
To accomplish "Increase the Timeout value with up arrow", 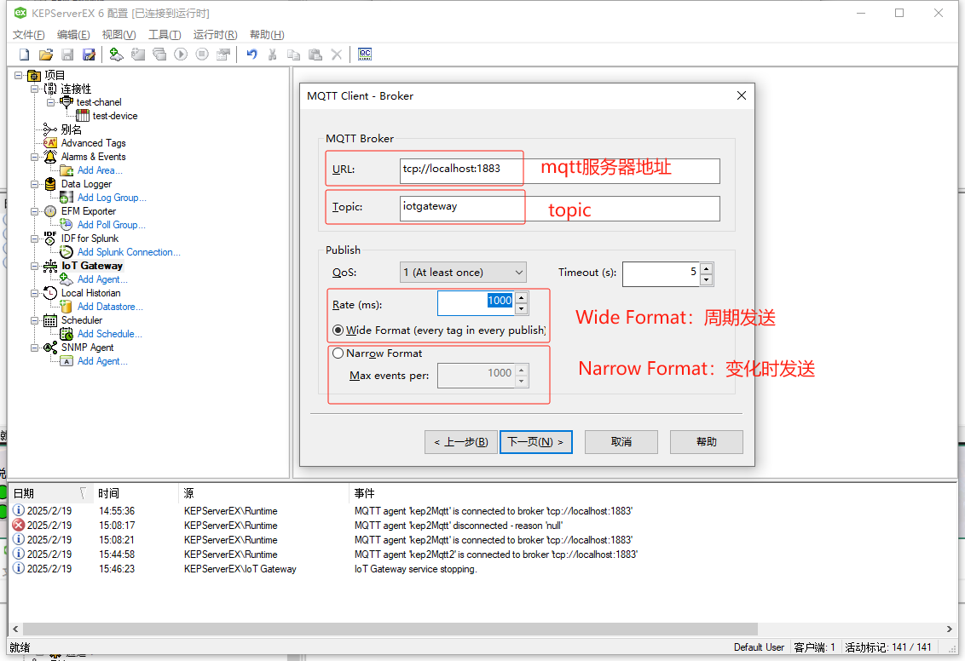I will point(707,268).
